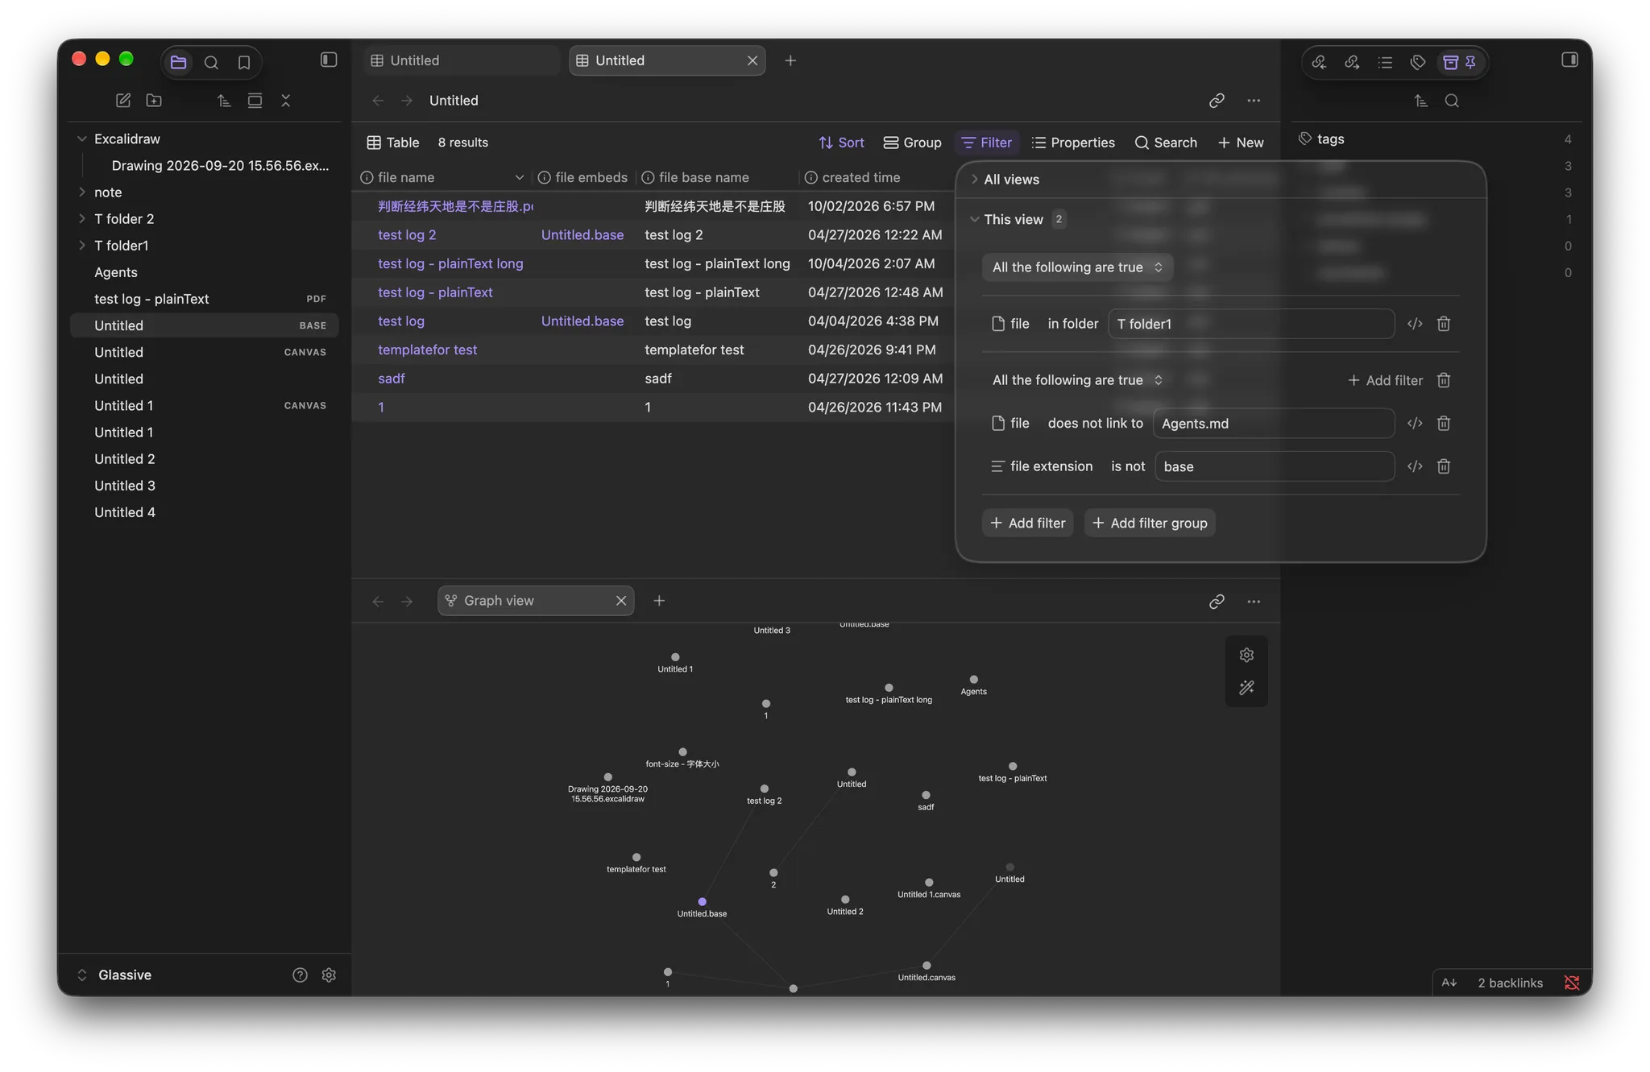This screenshot has height=1072, width=1650.
Task: Change sort order in file explorer
Action: click(224, 101)
